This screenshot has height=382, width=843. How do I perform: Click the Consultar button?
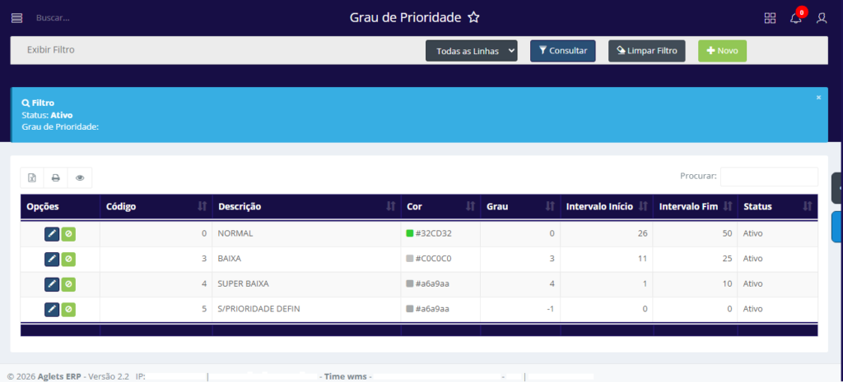coord(562,51)
